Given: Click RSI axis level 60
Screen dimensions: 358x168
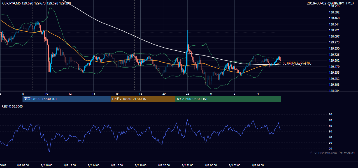Looking at the screenshot, I should point(330,126).
